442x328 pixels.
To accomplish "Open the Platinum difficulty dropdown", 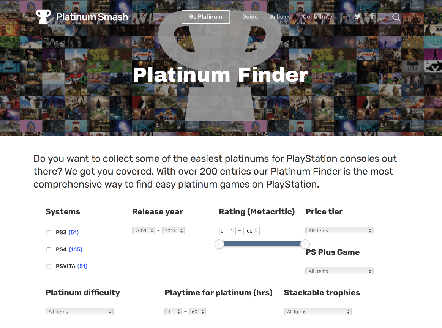I will click(x=79, y=311).
